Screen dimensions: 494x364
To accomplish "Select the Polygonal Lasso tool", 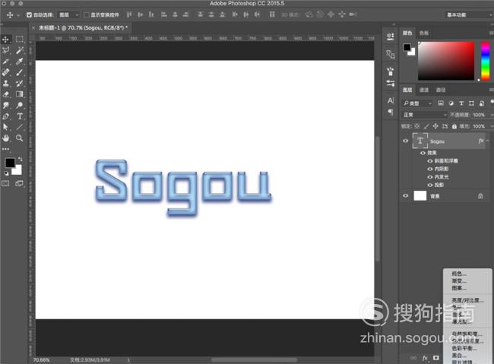I will (5, 50).
